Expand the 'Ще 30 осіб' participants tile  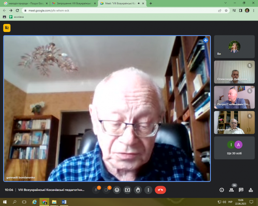pos(234,148)
